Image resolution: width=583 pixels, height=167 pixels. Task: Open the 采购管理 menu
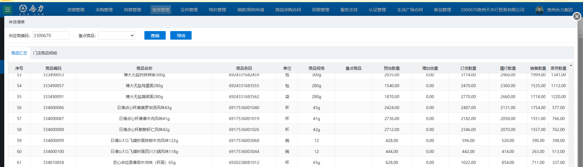click(104, 10)
